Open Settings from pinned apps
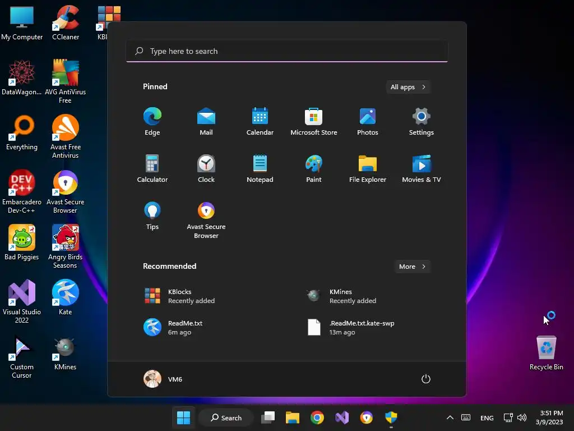Screen dimensions: 574x431 pos(422,122)
